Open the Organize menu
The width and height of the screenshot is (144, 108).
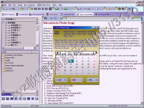(x=32, y=5)
